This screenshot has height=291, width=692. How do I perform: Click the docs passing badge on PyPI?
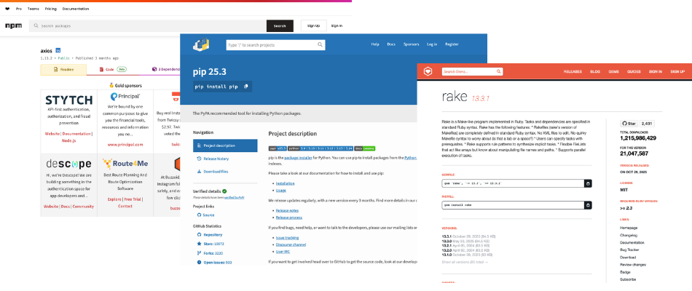(365, 148)
